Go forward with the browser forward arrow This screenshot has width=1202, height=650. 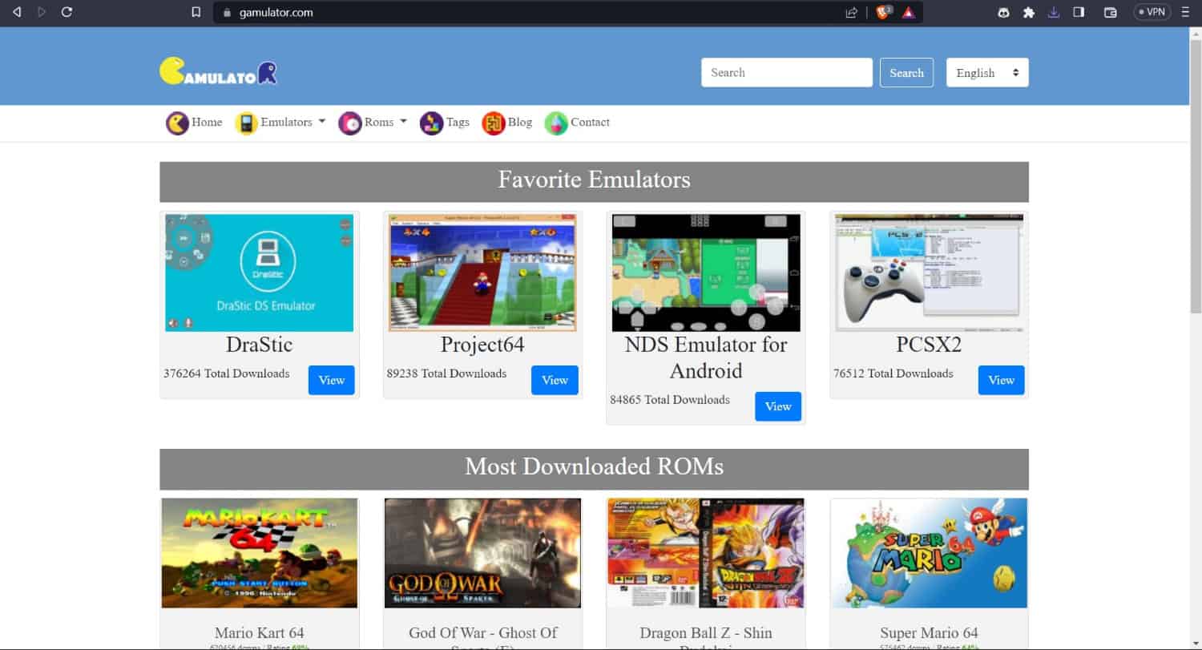point(42,12)
